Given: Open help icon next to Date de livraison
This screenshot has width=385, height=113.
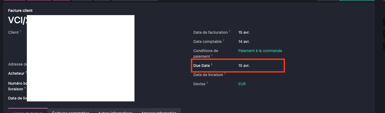Looking at the screenshot, I should tap(225, 74).
